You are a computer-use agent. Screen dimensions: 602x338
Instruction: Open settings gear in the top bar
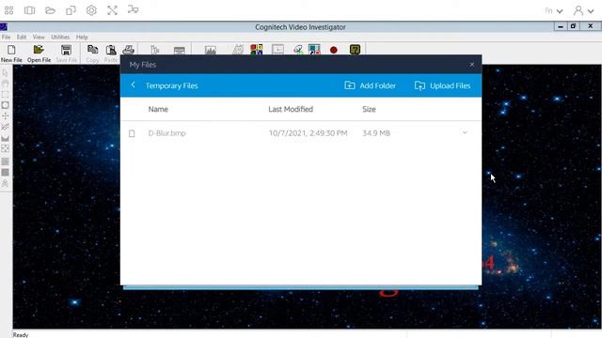(x=91, y=10)
